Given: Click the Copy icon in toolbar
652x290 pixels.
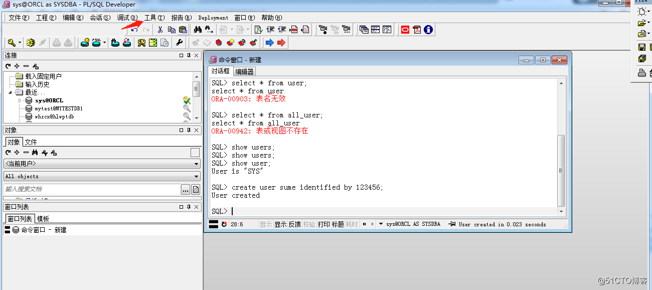Looking at the screenshot, I should 172,30.
